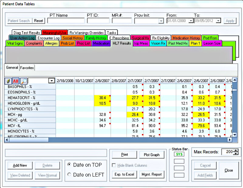This screenshot has height=188, width=243.
Task: Switch to the Vital Signs tab
Action: 15,43
